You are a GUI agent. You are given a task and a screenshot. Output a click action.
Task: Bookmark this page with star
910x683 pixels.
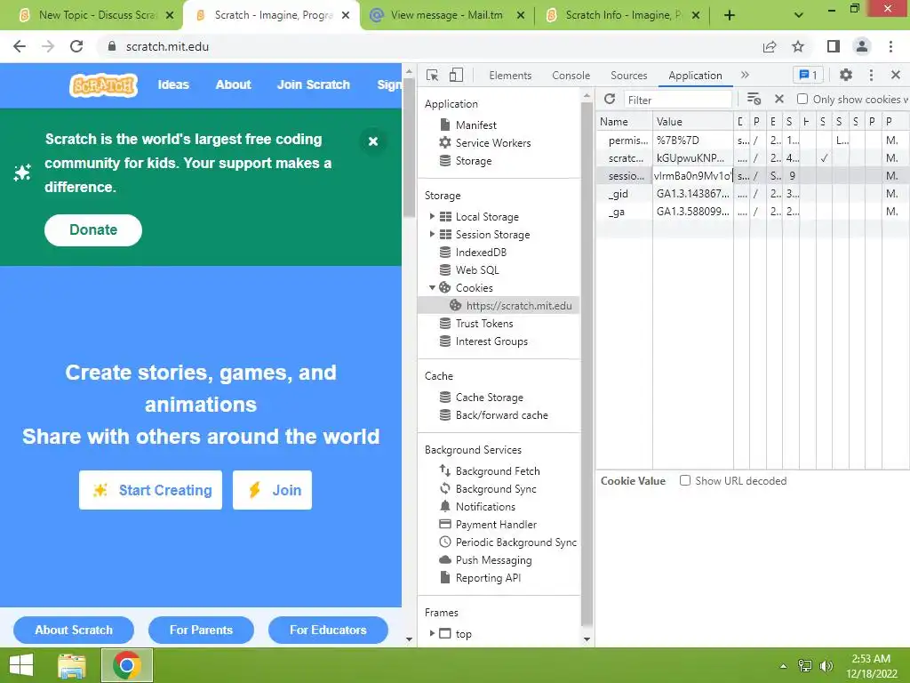coord(798,46)
